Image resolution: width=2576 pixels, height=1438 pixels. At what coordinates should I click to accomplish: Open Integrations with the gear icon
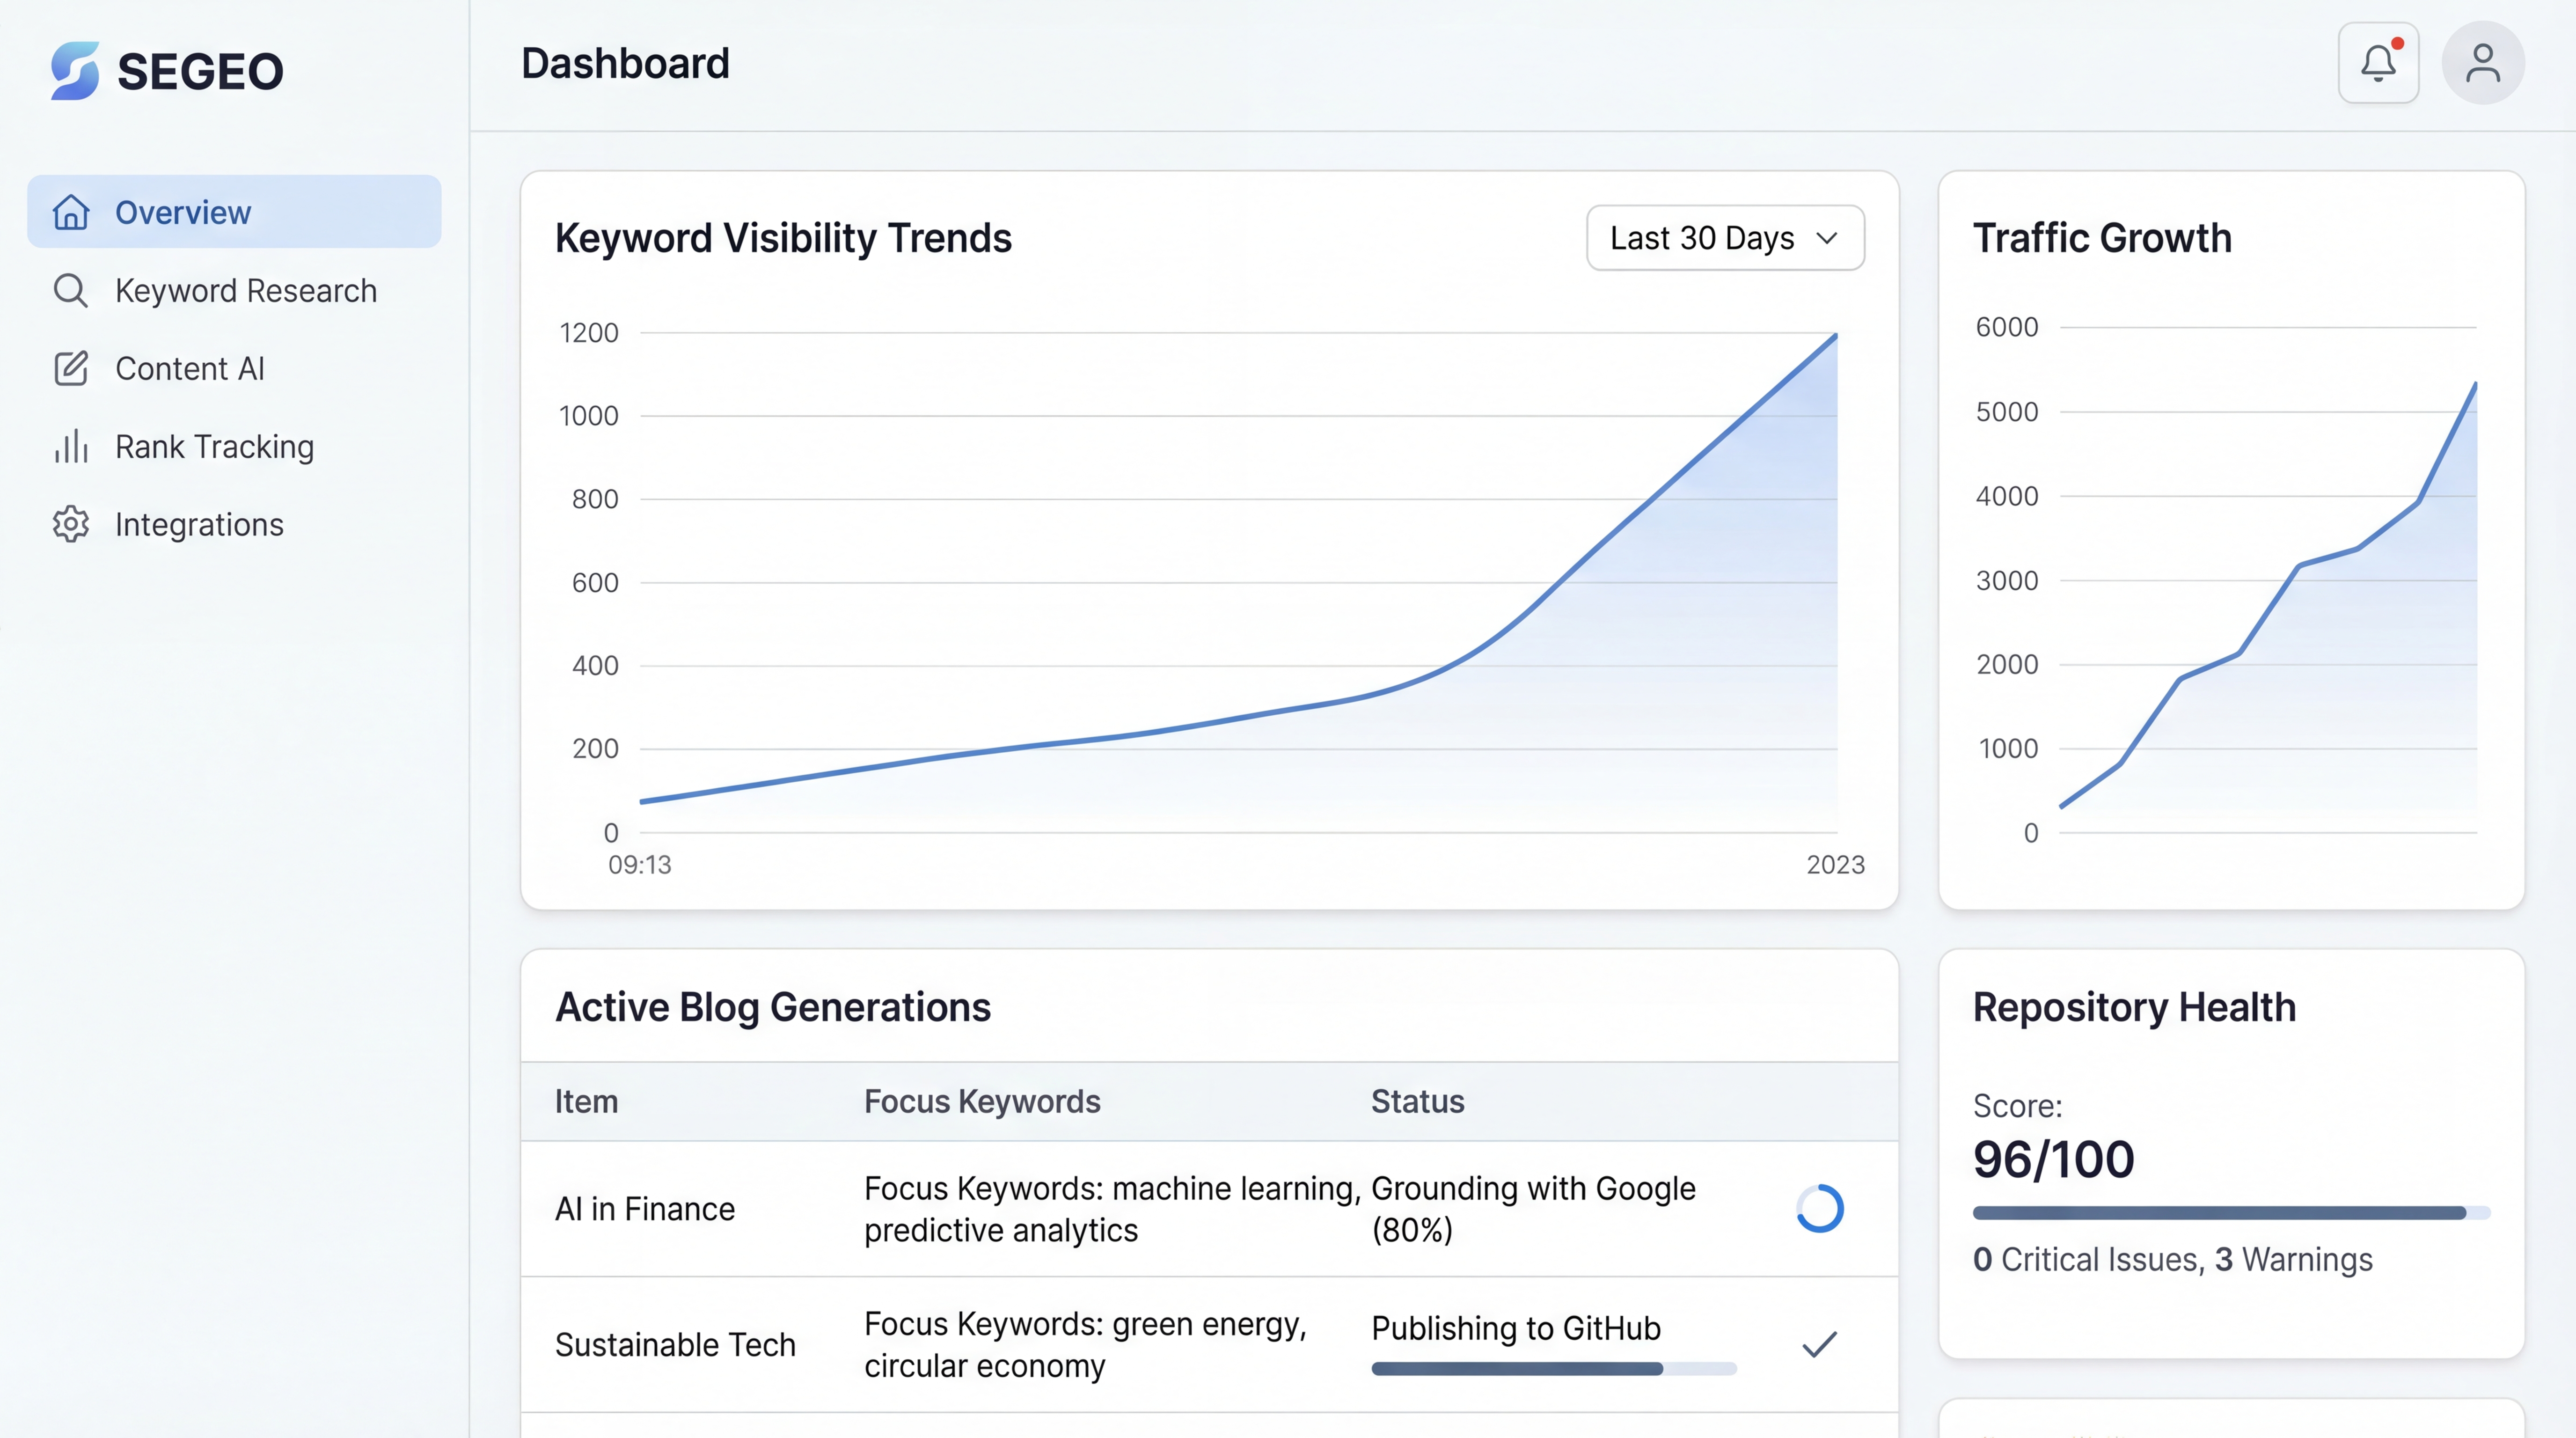click(x=70, y=524)
